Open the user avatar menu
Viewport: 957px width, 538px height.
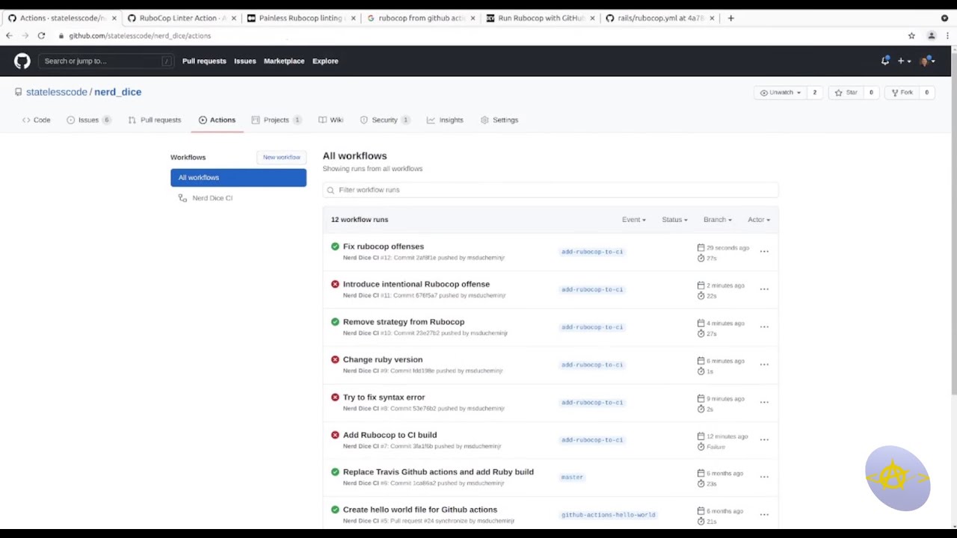(x=927, y=61)
